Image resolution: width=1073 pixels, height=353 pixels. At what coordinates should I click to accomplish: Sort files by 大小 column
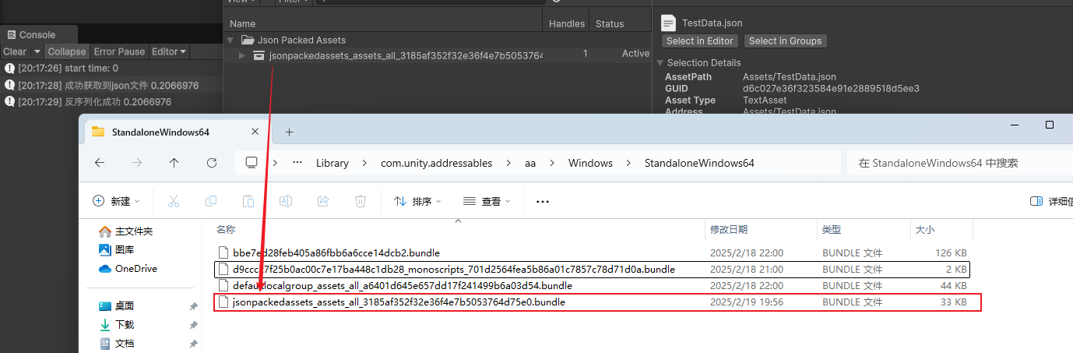[941, 230]
